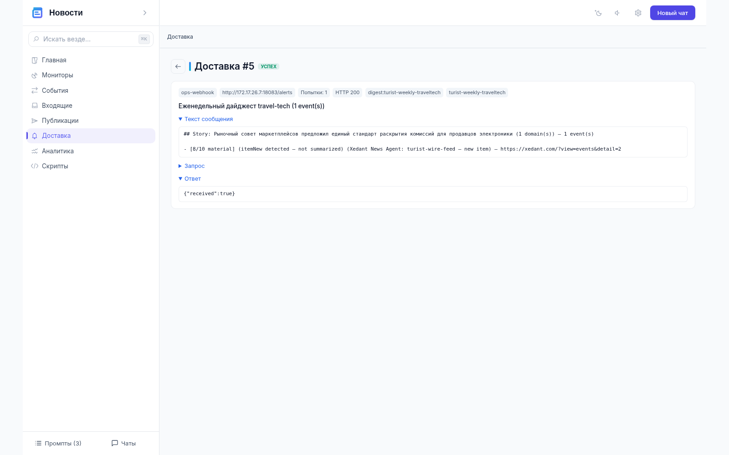Click the Публикации send icon
Viewport: 729px width, 455px height.
tap(35, 121)
